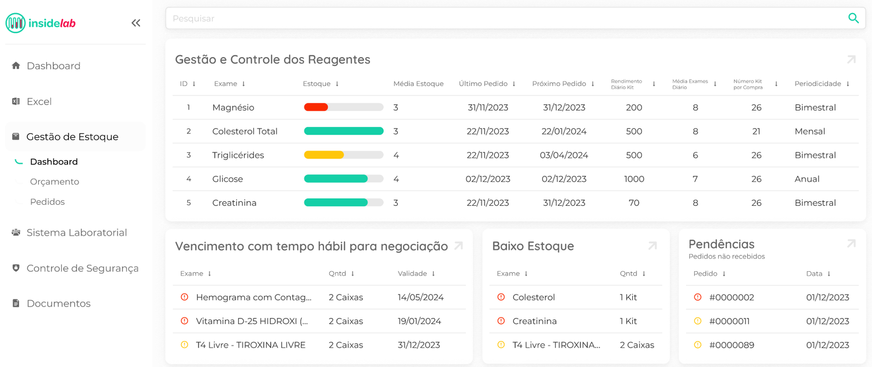Click Colesterol Total green stock bar
The width and height of the screenshot is (872, 367).
click(x=344, y=131)
